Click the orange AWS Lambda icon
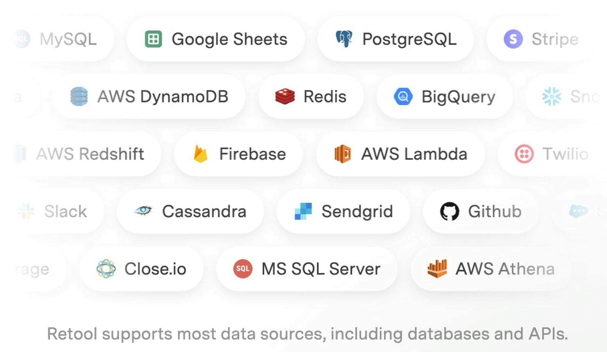This screenshot has width=607, height=352. click(x=342, y=154)
